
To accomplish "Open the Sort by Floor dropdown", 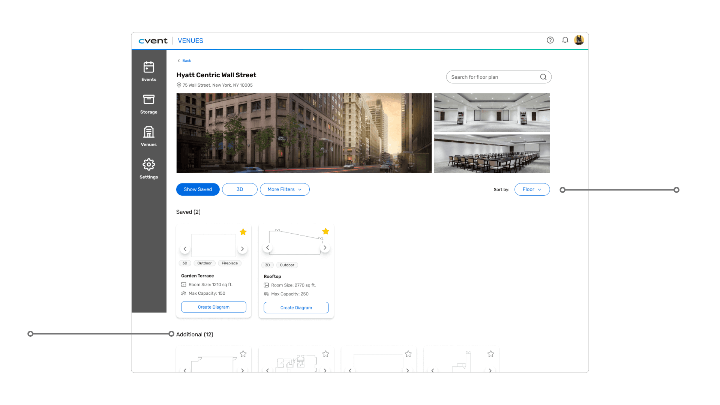I will coord(532,189).
